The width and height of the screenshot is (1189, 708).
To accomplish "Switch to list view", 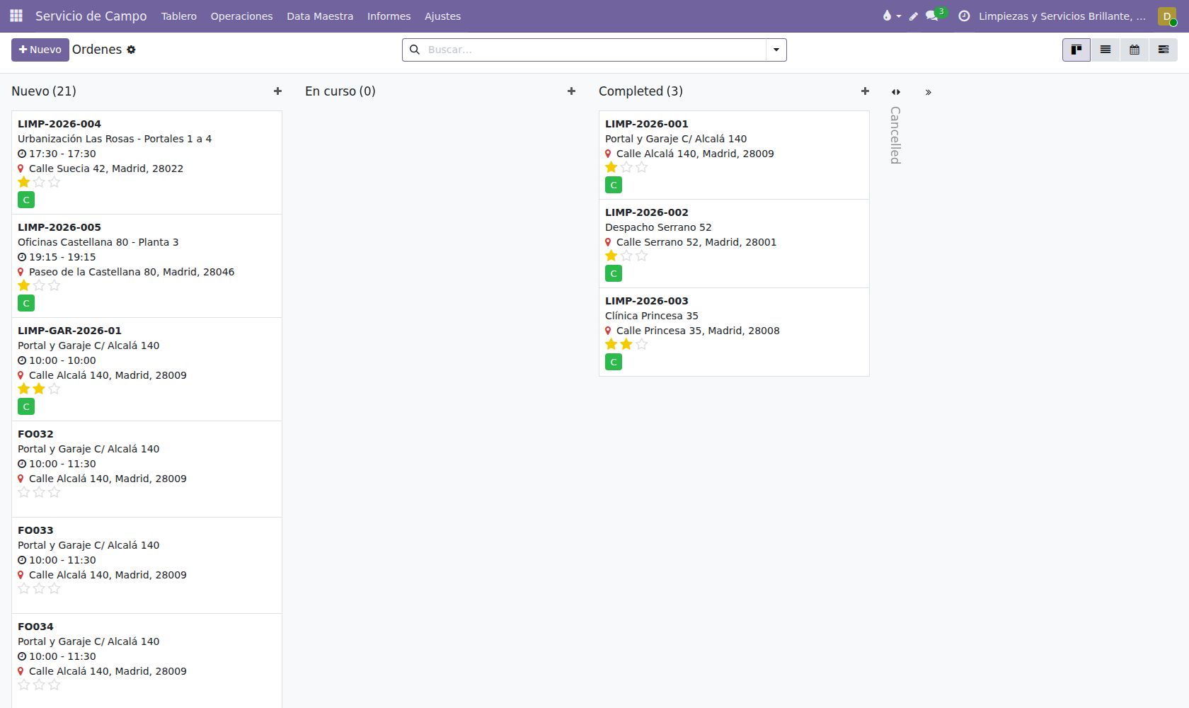I will (x=1105, y=50).
